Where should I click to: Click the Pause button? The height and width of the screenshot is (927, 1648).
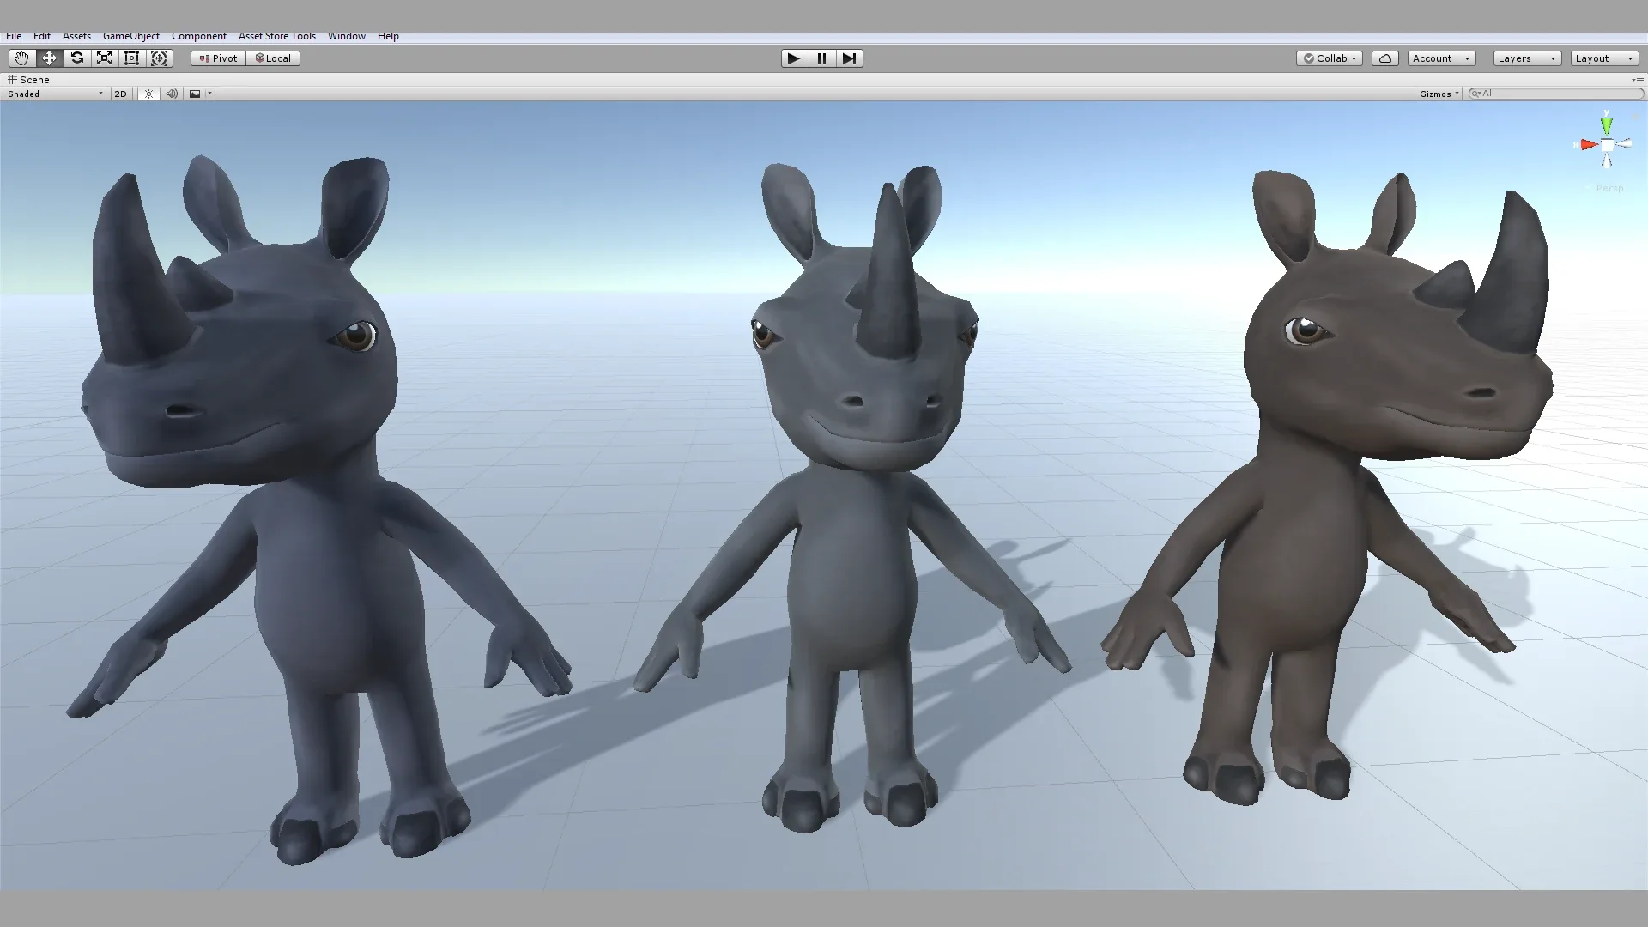tap(821, 58)
